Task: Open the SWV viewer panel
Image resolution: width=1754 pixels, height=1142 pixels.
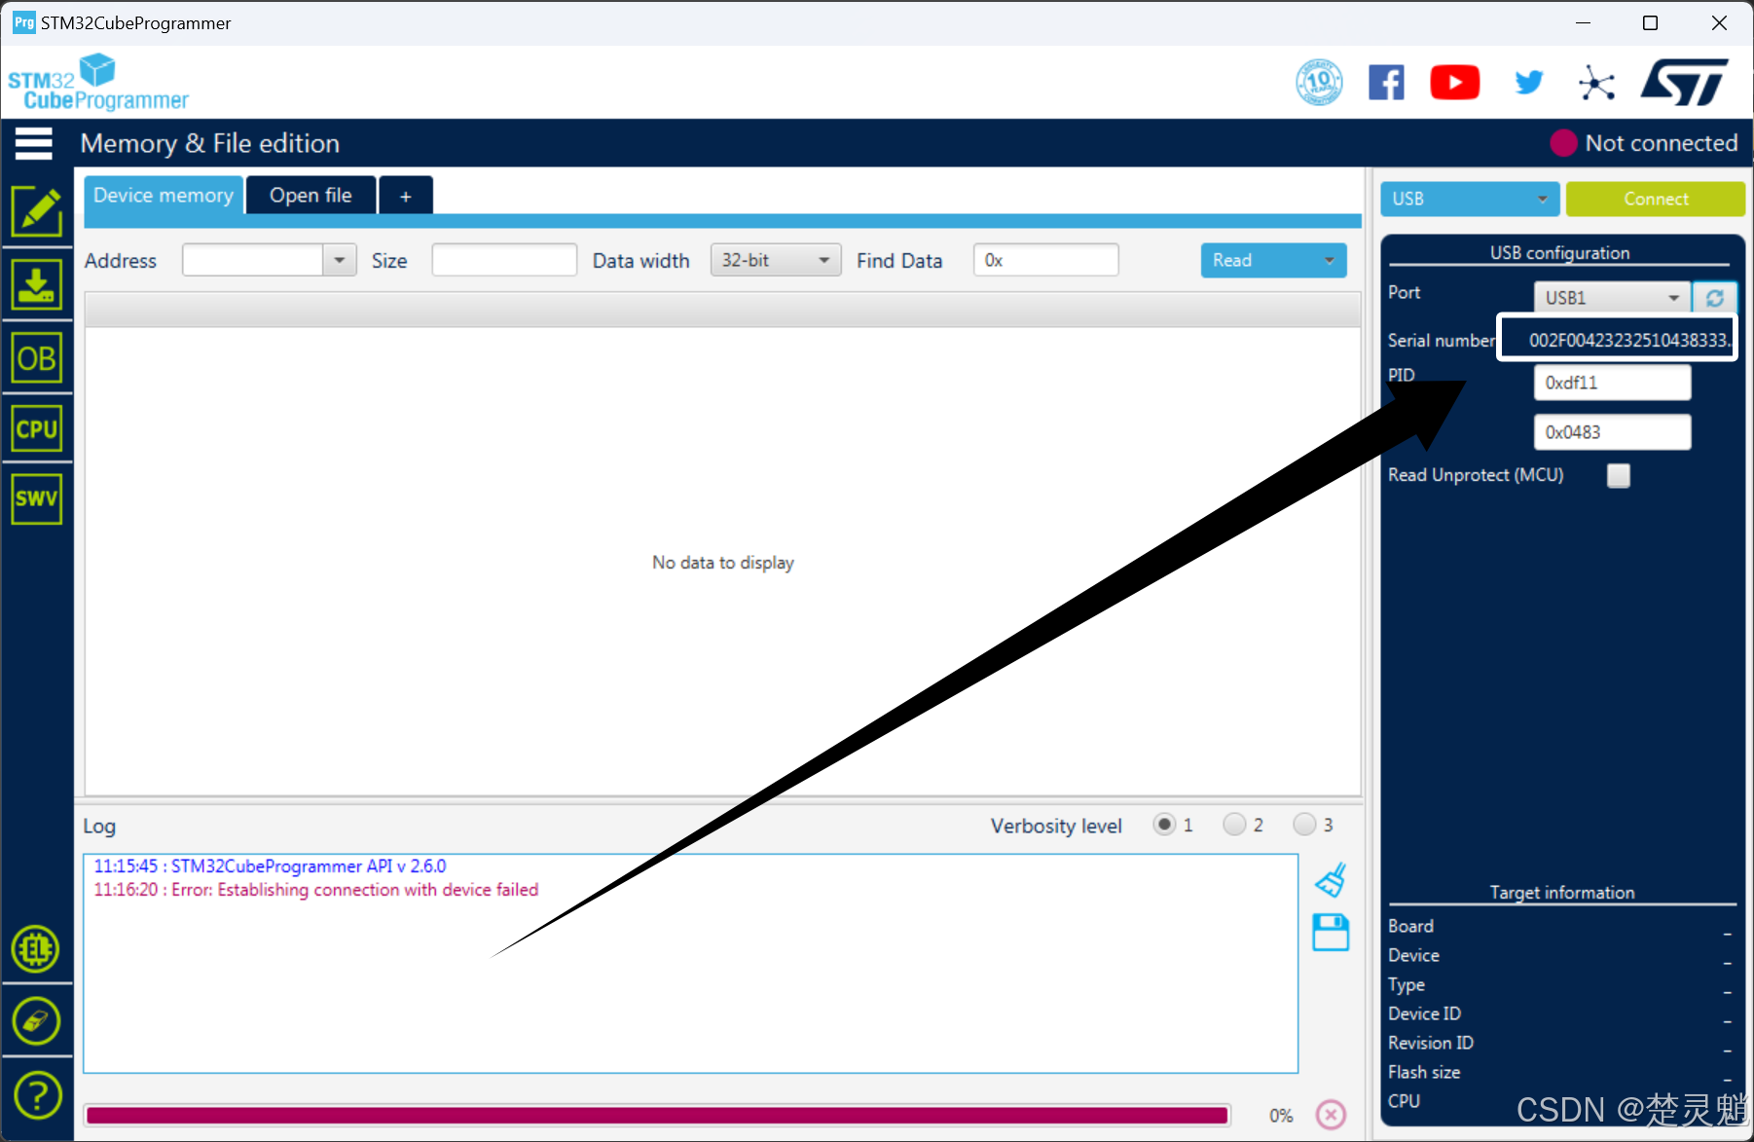Action: (37, 498)
